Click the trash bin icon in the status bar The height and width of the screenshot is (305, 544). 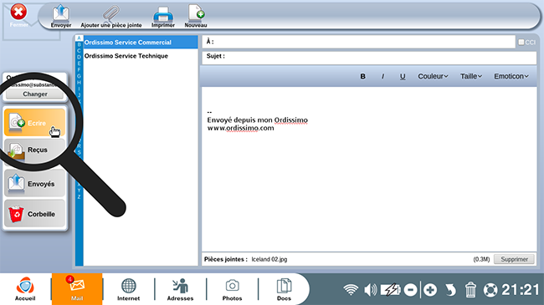click(470, 290)
